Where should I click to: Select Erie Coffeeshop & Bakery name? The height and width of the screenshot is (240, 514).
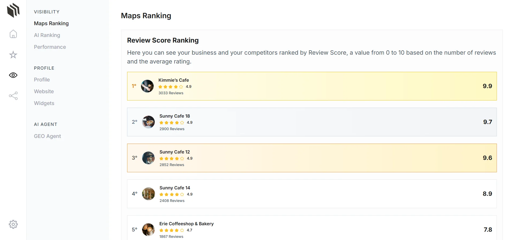pyautogui.click(x=186, y=224)
